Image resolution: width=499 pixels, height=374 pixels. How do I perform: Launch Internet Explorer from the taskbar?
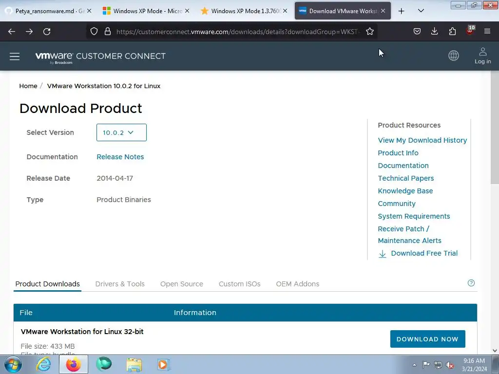pos(43,364)
